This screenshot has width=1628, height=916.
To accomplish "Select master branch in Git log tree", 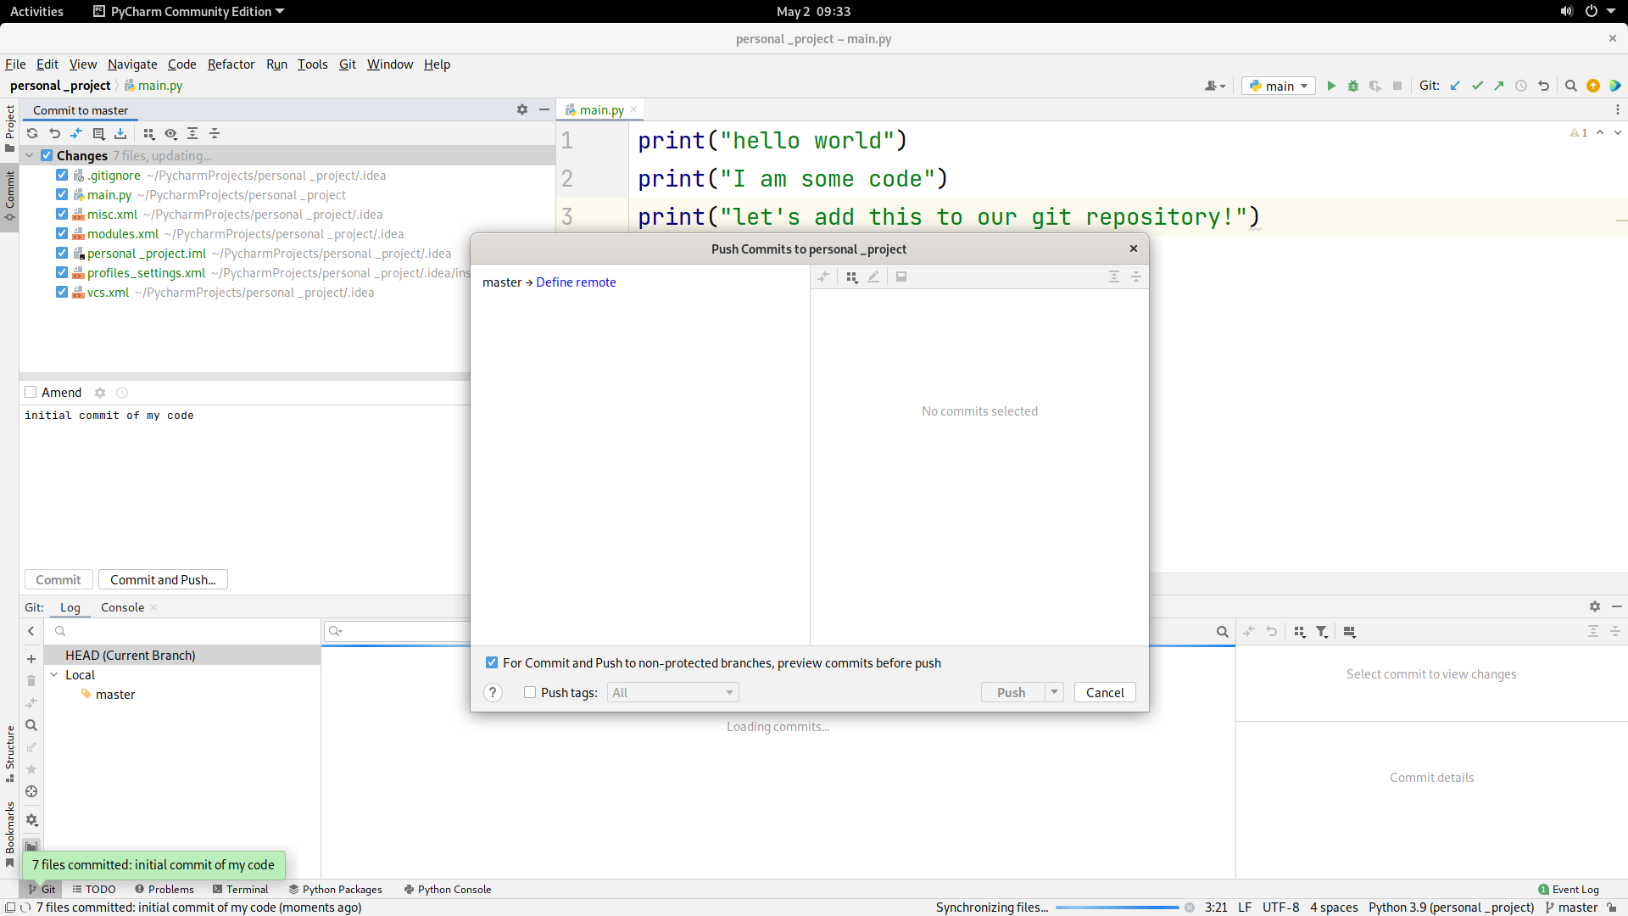I will 115,694.
